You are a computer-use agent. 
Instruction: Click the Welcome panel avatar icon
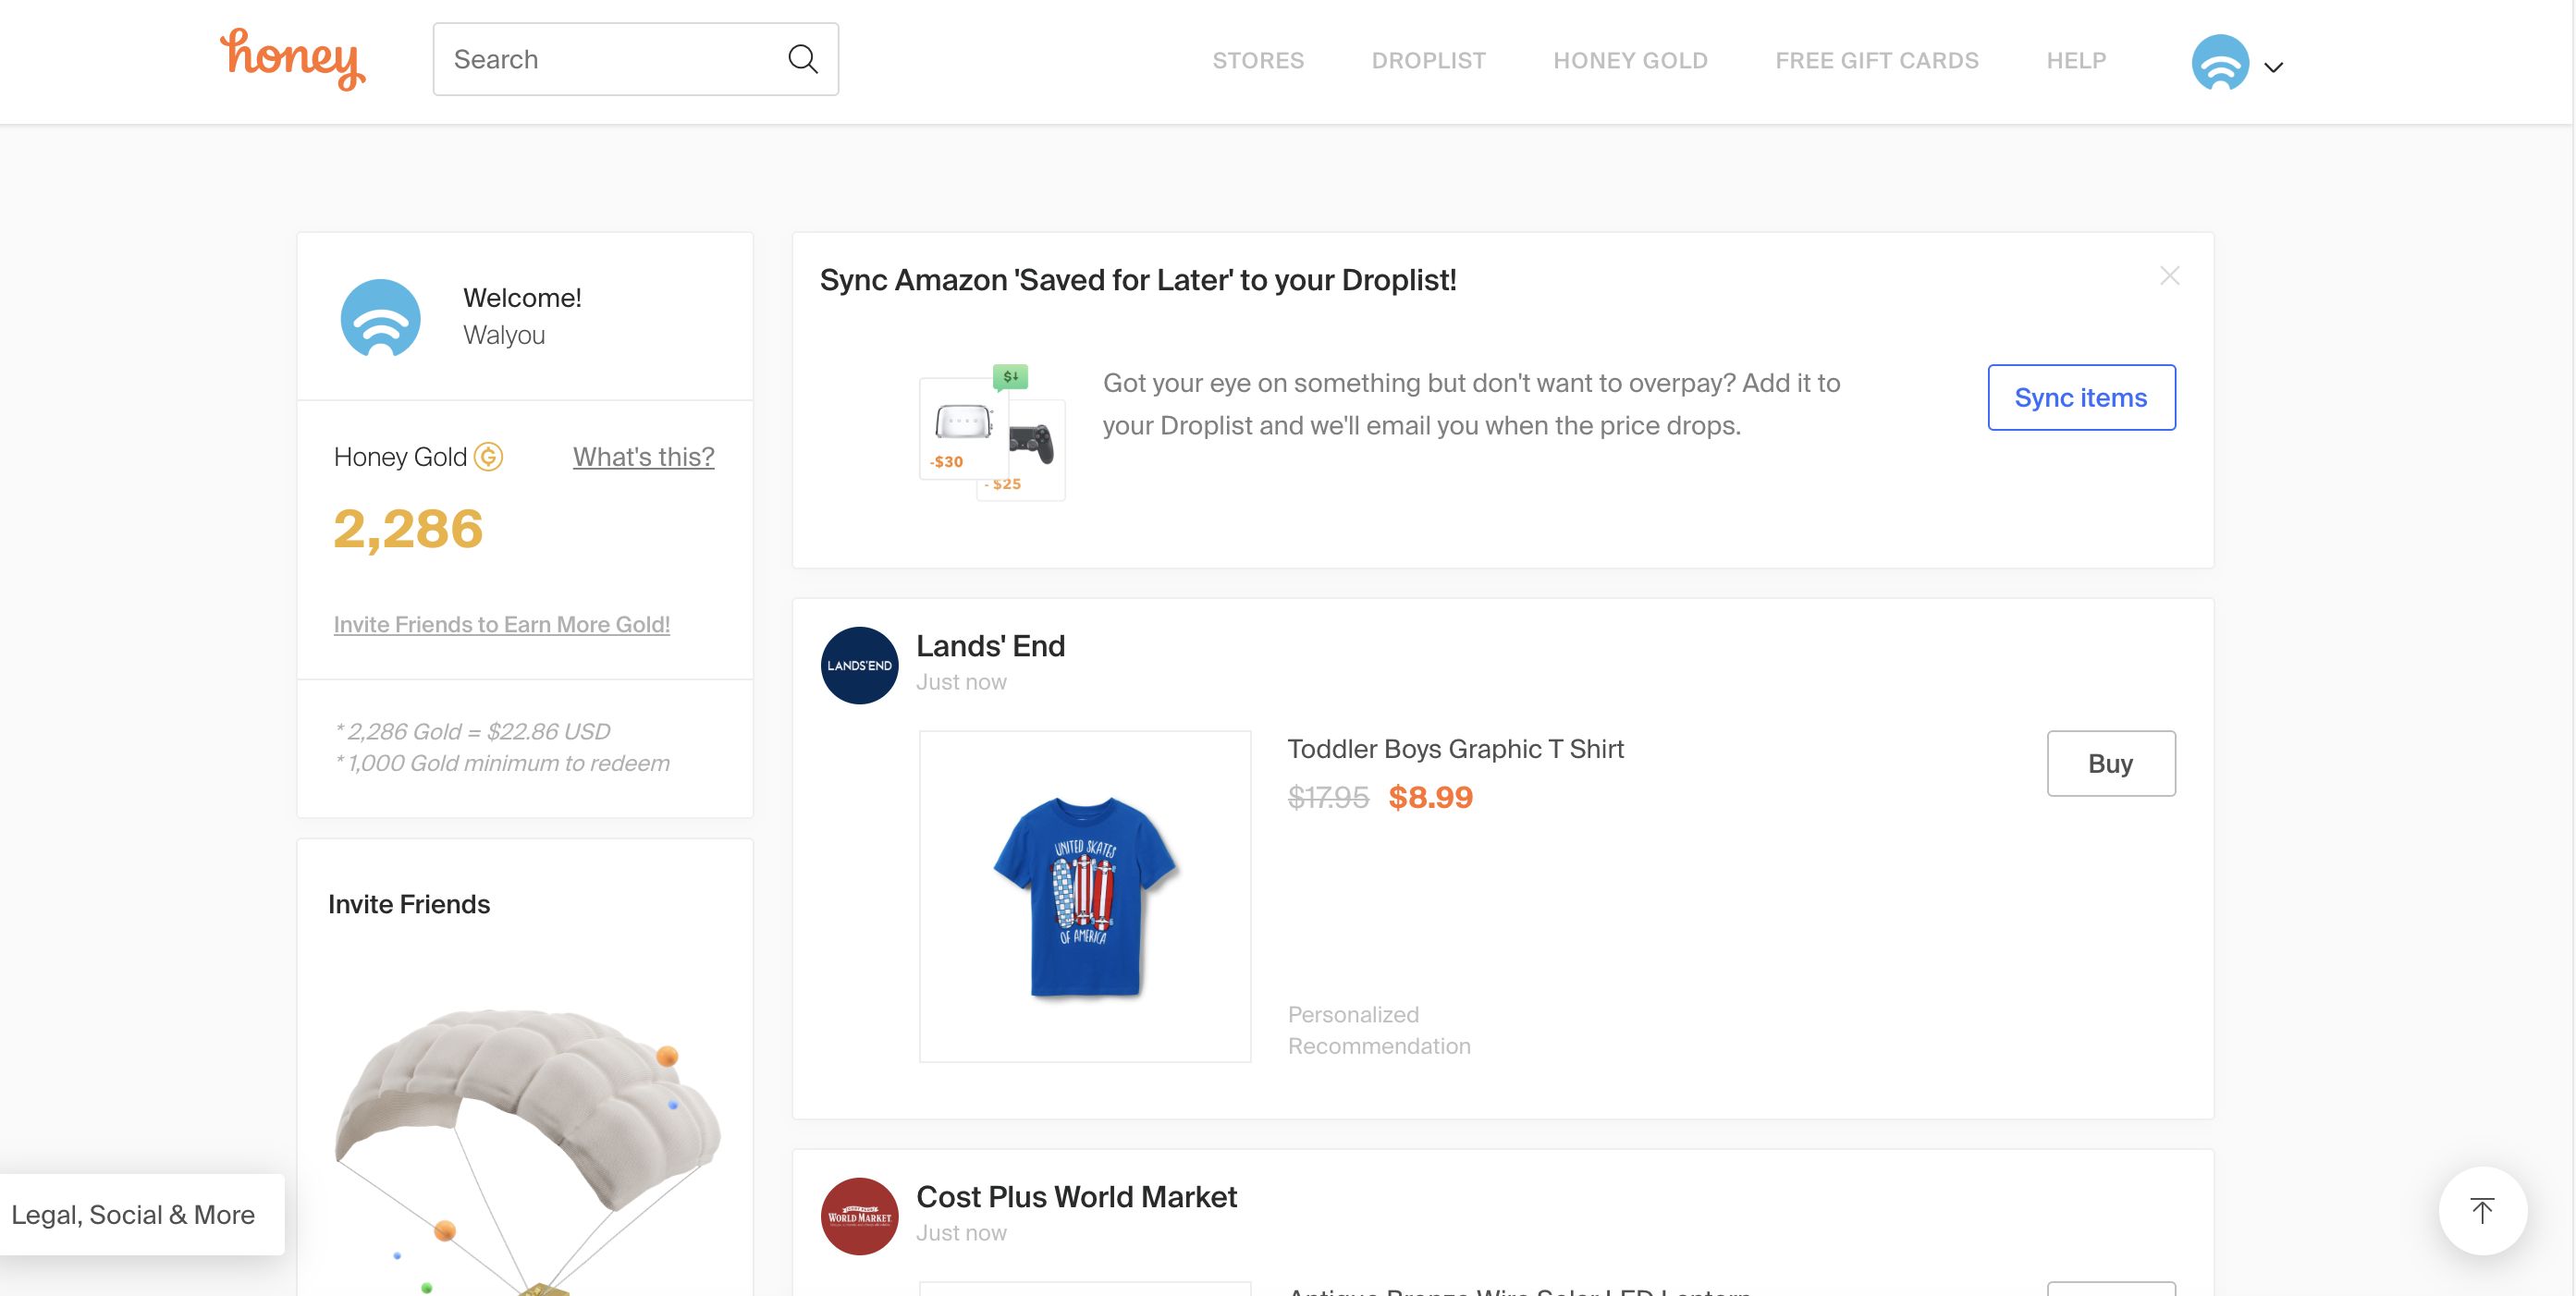(381, 318)
